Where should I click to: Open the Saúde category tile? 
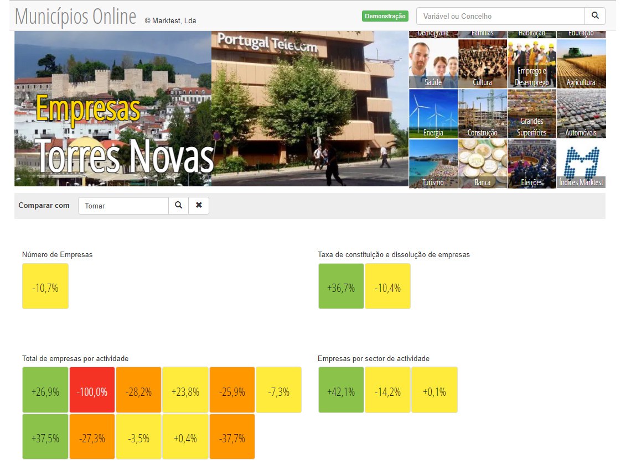[433, 64]
